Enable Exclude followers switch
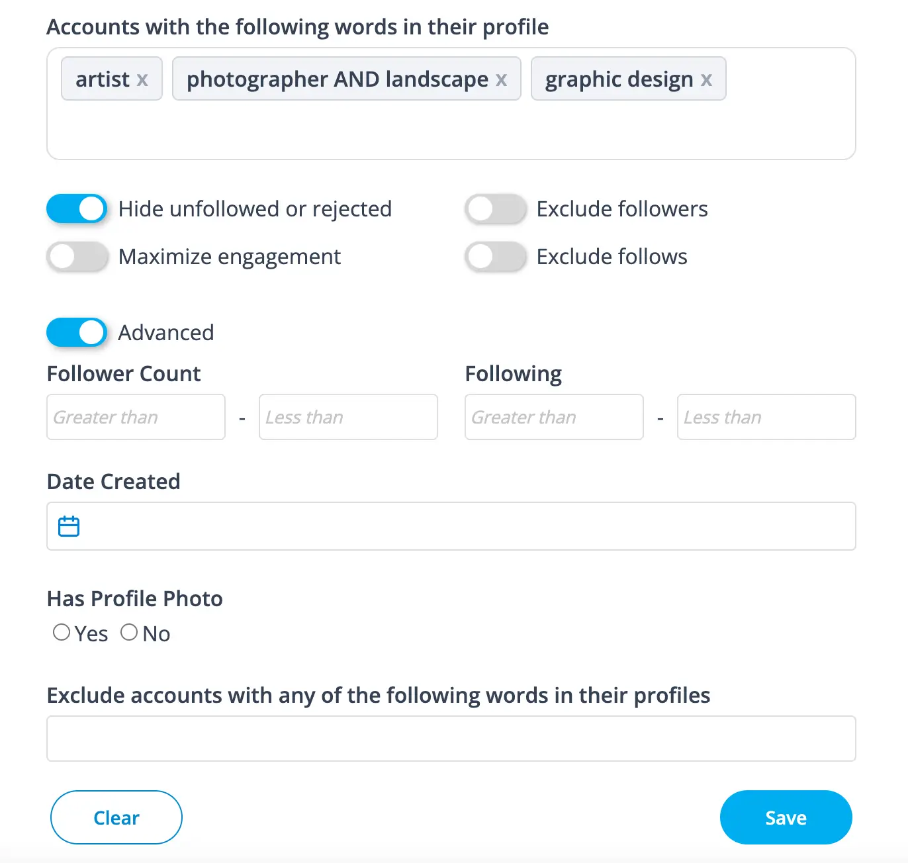Image resolution: width=908 pixels, height=863 pixels. tap(495, 209)
